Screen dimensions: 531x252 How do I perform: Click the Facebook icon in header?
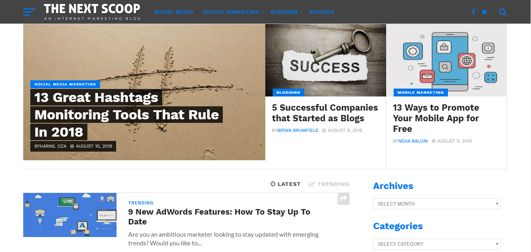(x=474, y=12)
